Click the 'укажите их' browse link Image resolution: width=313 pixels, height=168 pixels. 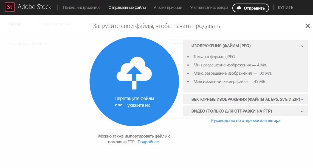(x=139, y=105)
